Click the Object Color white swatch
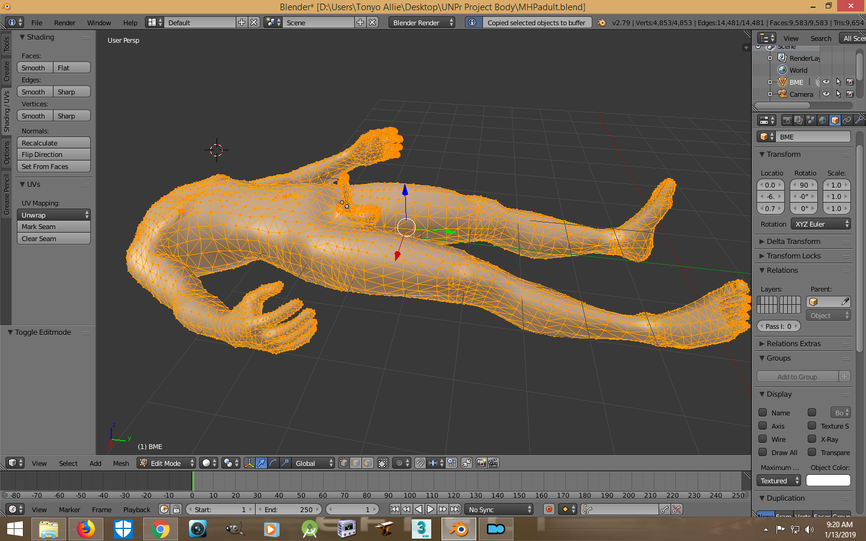The height and width of the screenshot is (541, 866). click(828, 480)
